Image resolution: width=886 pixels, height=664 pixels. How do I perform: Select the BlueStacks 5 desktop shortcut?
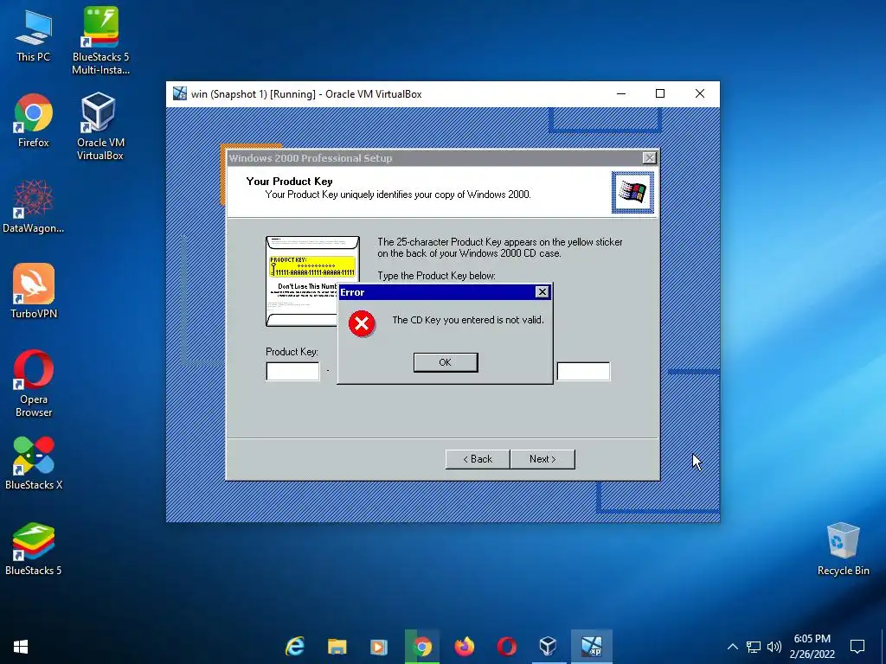(x=34, y=549)
